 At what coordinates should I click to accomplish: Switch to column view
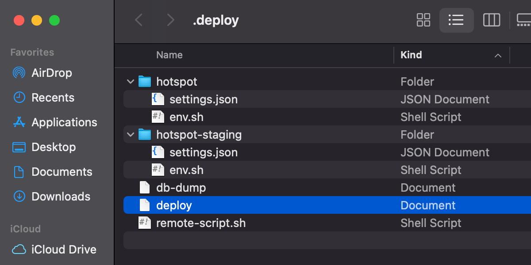coord(491,20)
